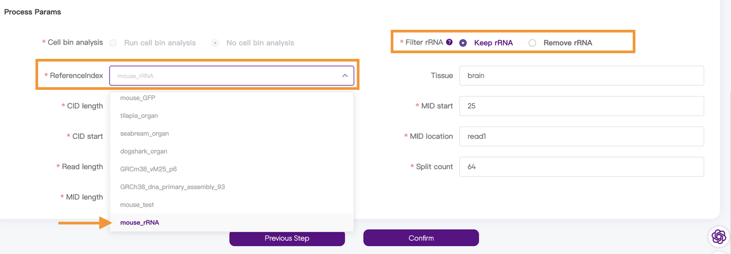The image size is (731, 254).
Task: Select the Keep rRNA radio button
Action: tap(463, 43)
